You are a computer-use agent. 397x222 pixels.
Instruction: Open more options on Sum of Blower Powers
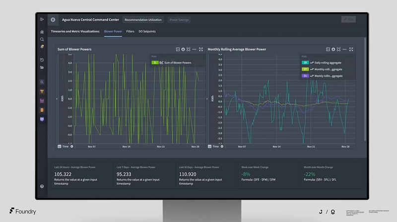click(195, 50)
